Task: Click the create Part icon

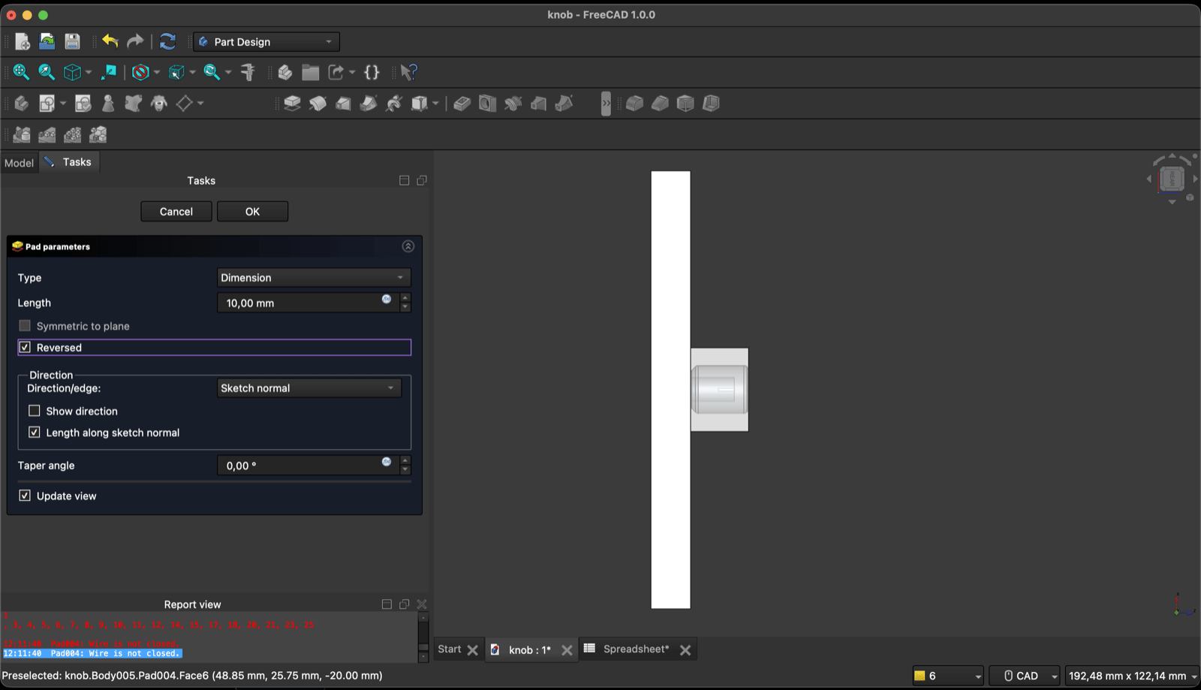Action: [285, 72]
